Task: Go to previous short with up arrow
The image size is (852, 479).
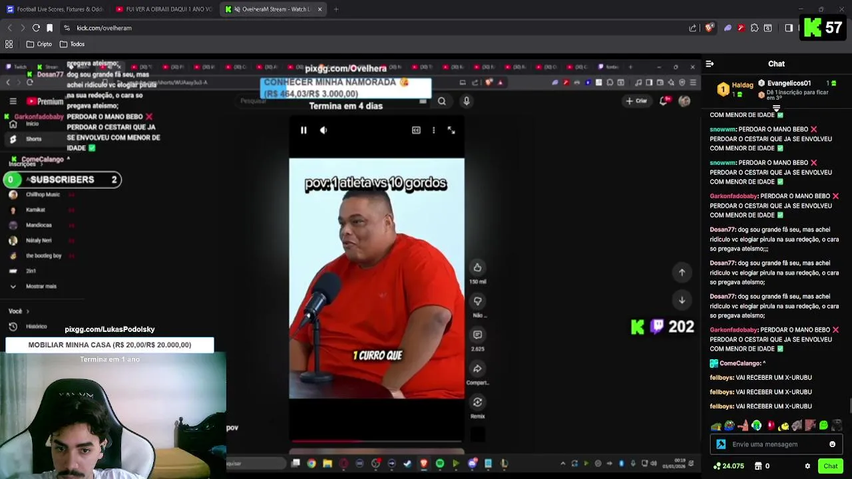Action: 682,272
